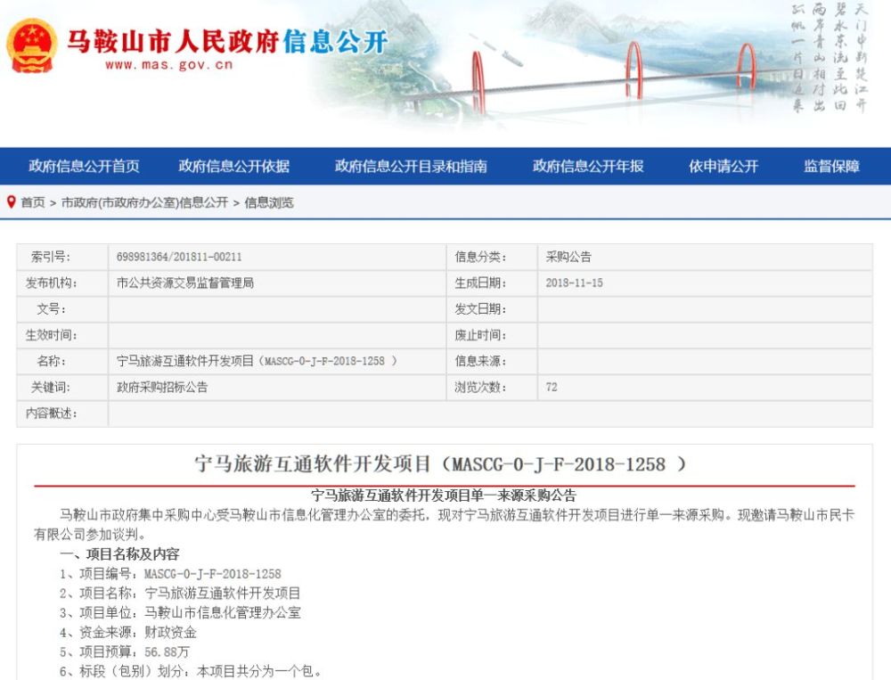This screenshot has width=891, height=680.
Task: Click the 生效时间 label
Action: (x=51, y=335)
